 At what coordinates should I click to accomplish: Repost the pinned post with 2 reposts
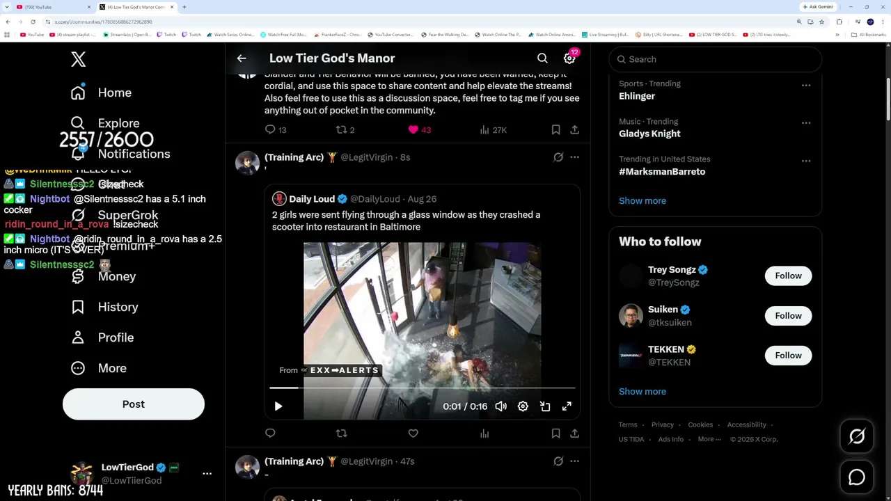pyautogui.click(x=345, y=130)
